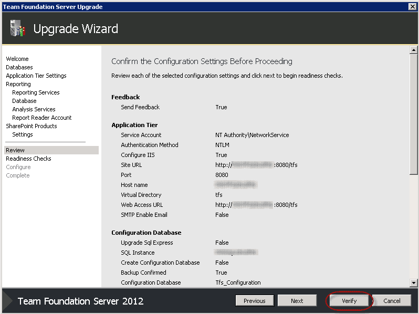Click the Previous button

click(254, 301)
